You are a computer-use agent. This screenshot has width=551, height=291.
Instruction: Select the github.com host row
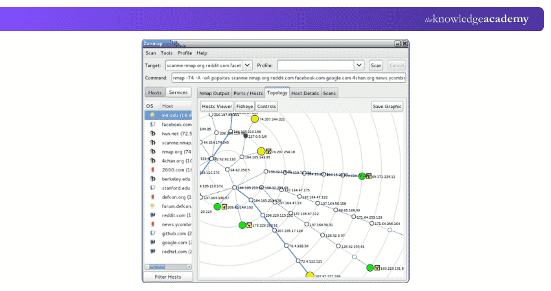click(168, 233)
